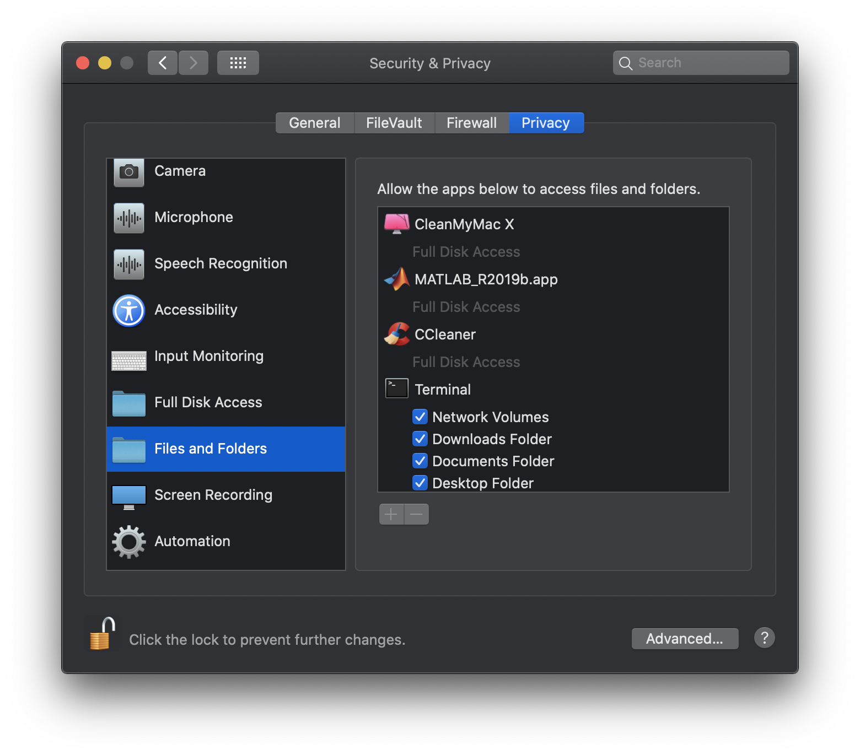860x755 pixels.
Task: Click the Screen Recording monitor icon
Action: coord(129,497)
